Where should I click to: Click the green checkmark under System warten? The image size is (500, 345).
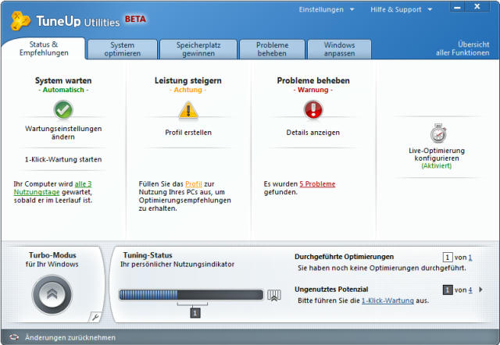coord(63,109)
